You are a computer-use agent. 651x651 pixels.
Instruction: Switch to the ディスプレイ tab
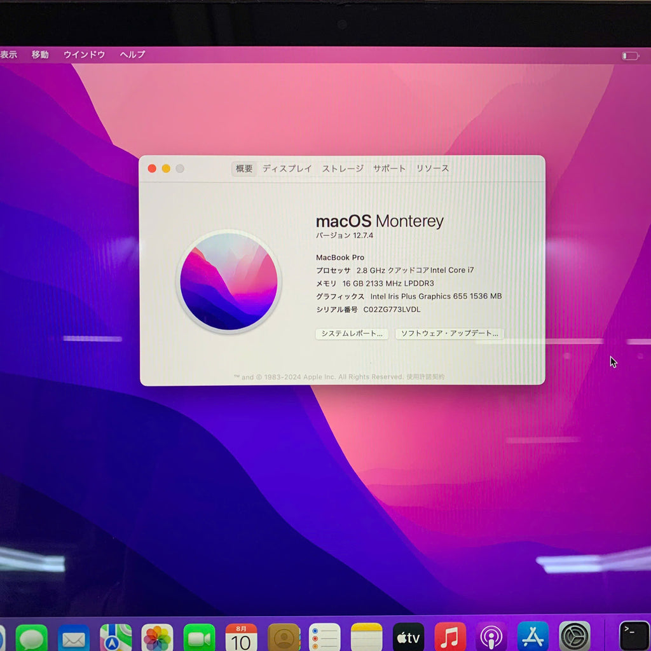click(287, 168)
